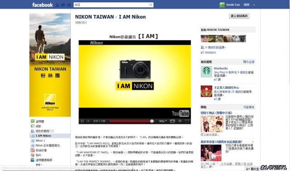
Task: Click first friend thumbnail under NIKON TAIWAN
Action: [x=204, y=39]
